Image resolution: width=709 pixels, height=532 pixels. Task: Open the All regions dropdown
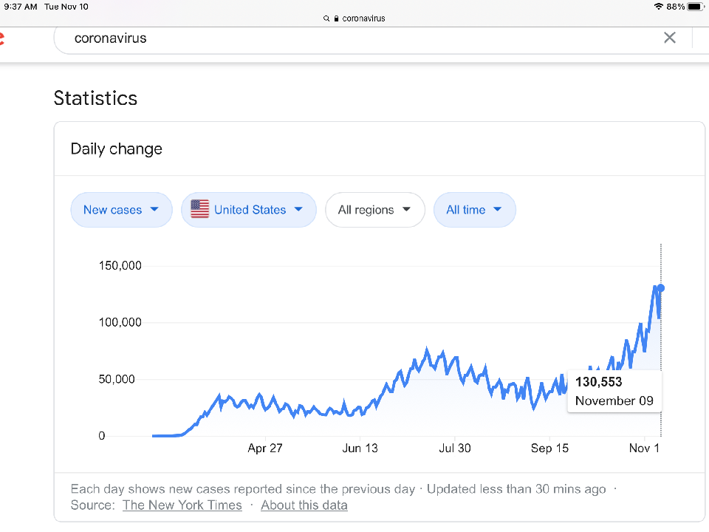click(374, 210)
